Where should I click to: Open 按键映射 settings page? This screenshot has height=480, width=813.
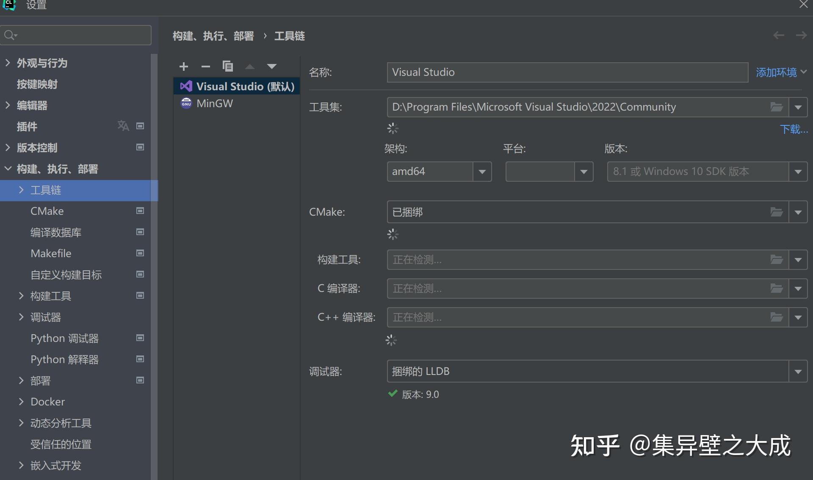point(37,84)
